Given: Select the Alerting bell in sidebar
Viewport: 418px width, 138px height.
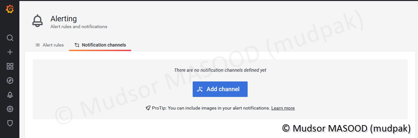Looking at the screenshot, I should click(x=10, y=95).
